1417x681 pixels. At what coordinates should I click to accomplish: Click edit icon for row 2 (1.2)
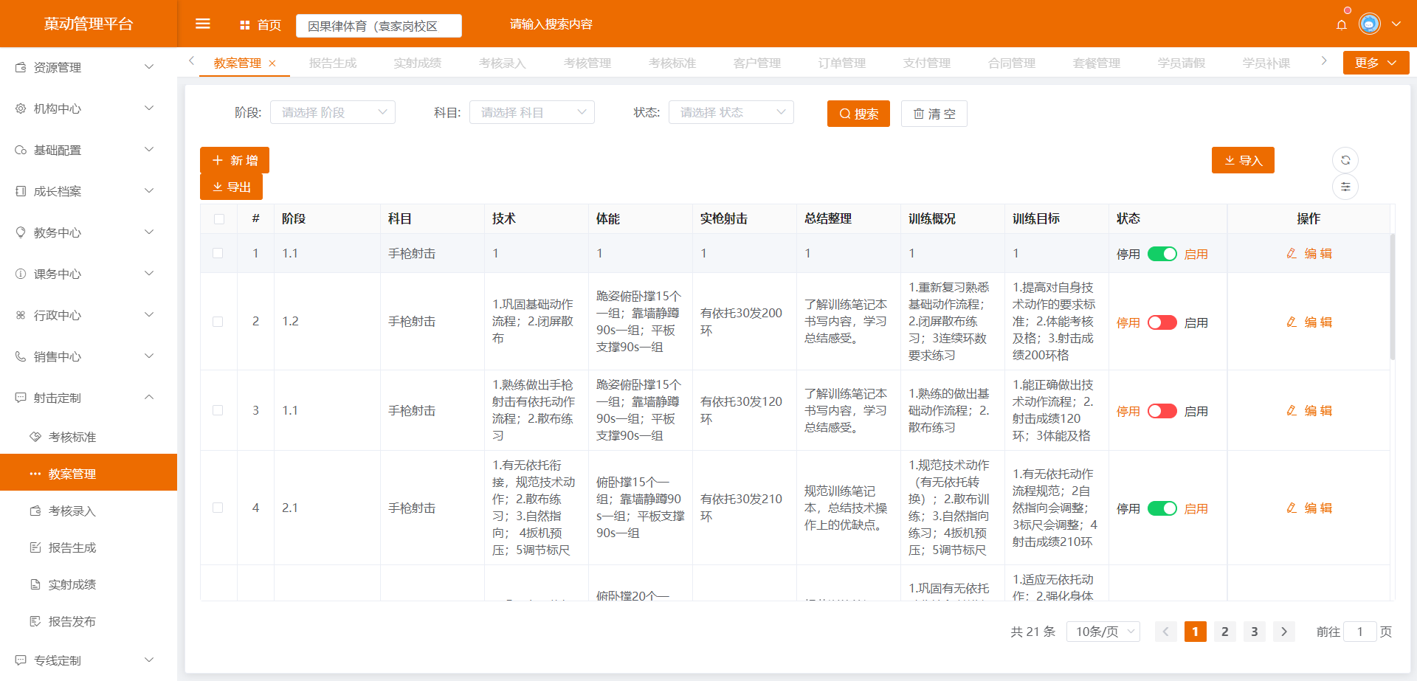tap(1292, 322)
